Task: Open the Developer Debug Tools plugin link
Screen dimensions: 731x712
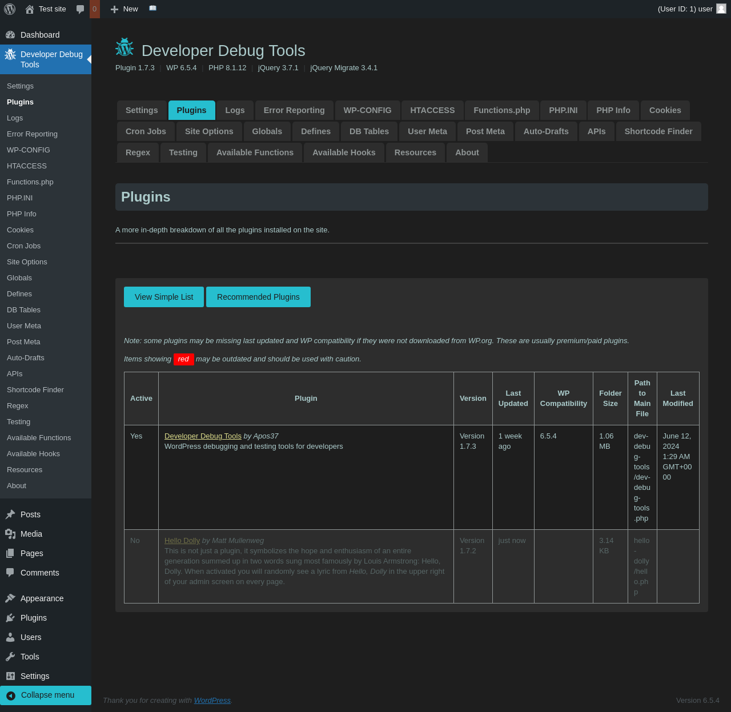Action: click(203, 436)
